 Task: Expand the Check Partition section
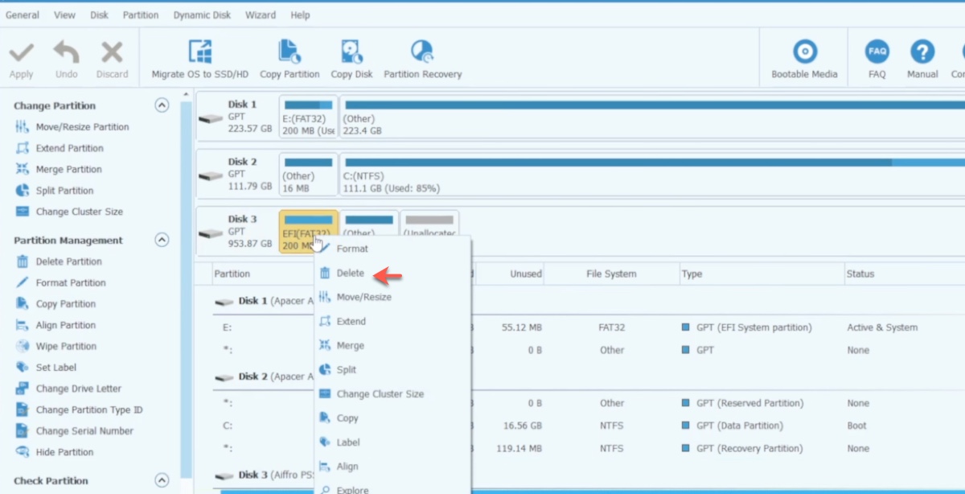pyautogui.click(x=162, y=480)
